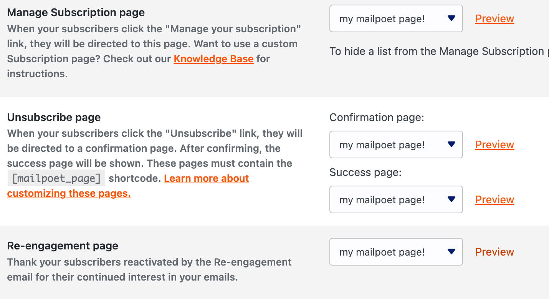
Task: Click the "Unsubscribe page" section heading
Action: (54, 117)
